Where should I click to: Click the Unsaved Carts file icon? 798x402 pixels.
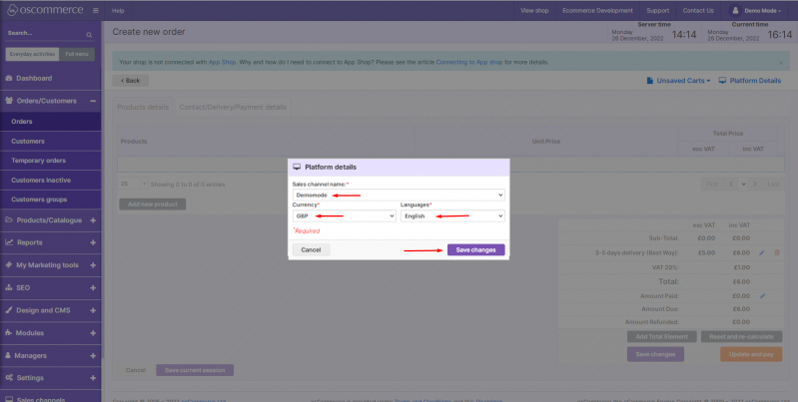pyautogui.click(x=649, y=81)
